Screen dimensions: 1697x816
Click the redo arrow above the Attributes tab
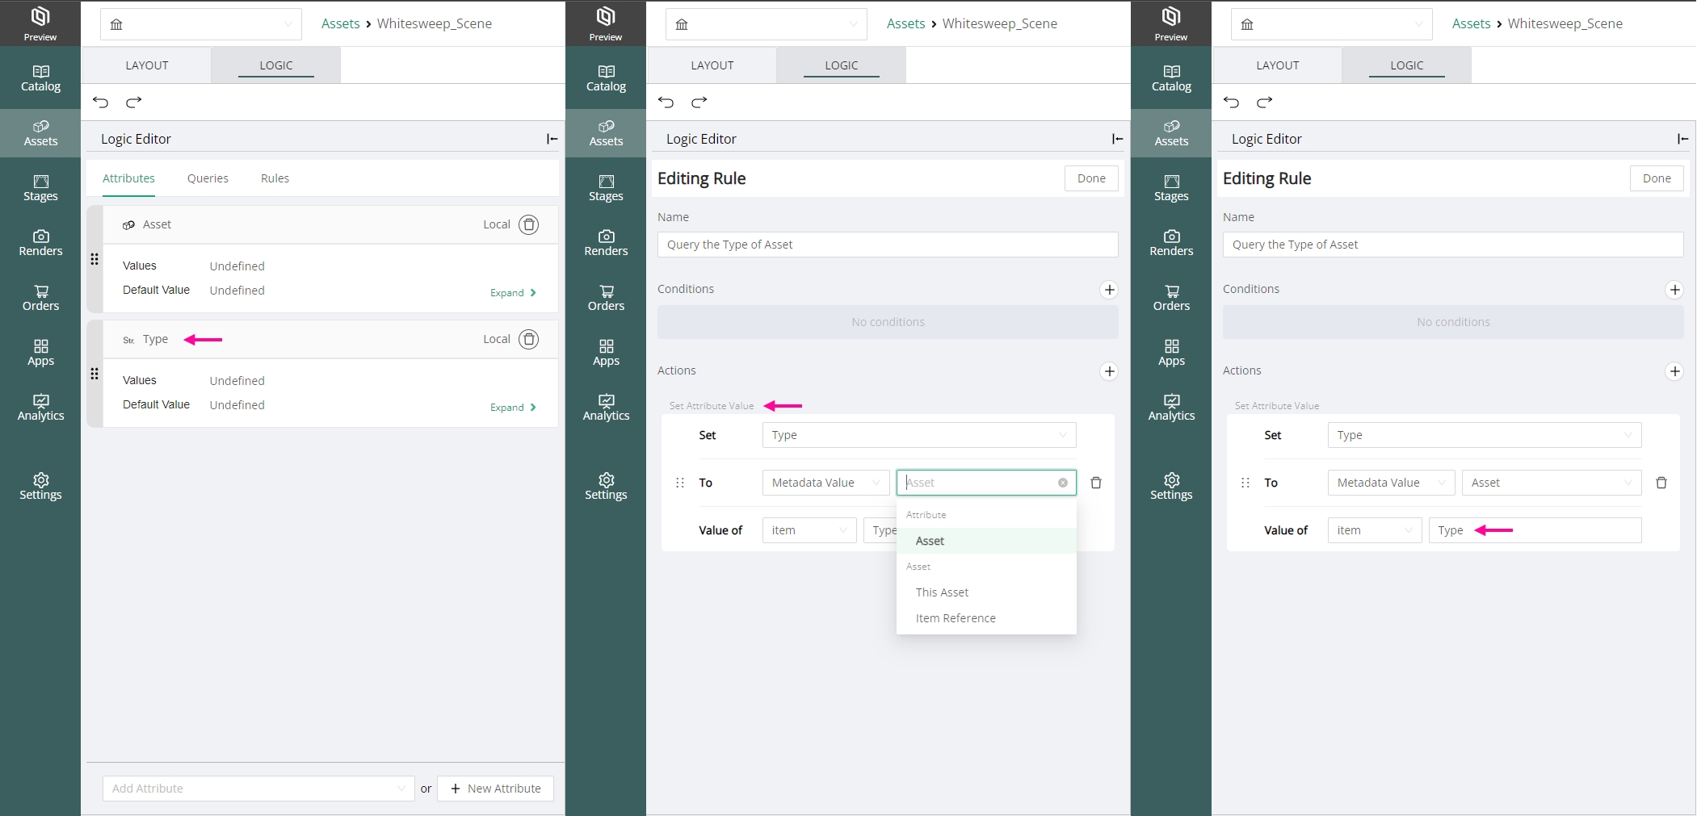click(134, 102)
